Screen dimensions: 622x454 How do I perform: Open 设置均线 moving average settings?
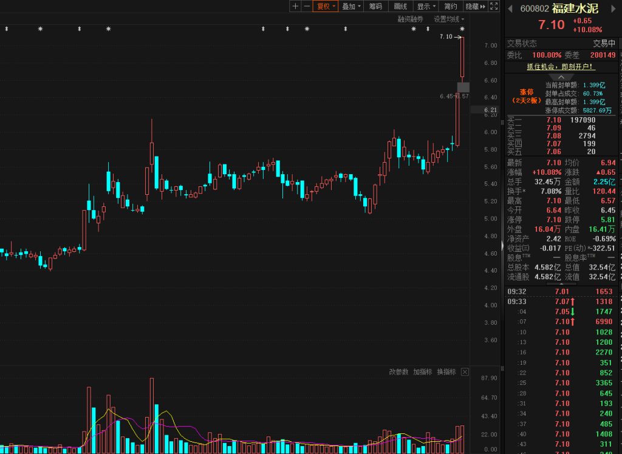coord(449,19)
